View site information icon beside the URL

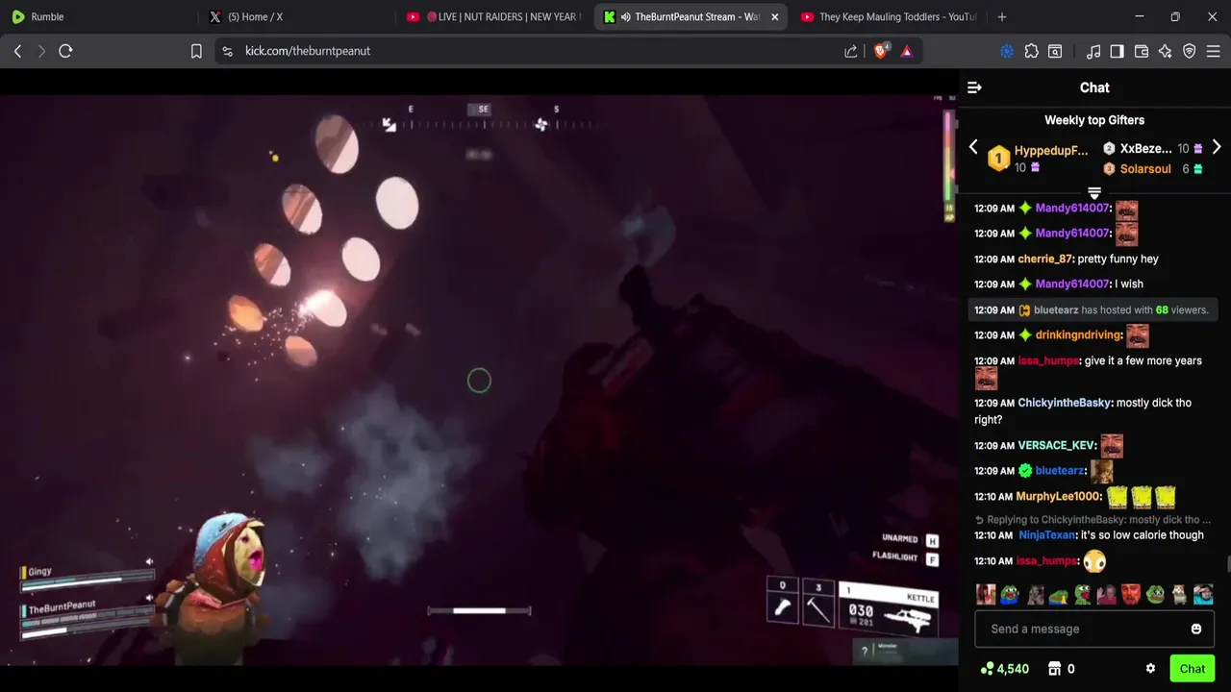[227, 51]
